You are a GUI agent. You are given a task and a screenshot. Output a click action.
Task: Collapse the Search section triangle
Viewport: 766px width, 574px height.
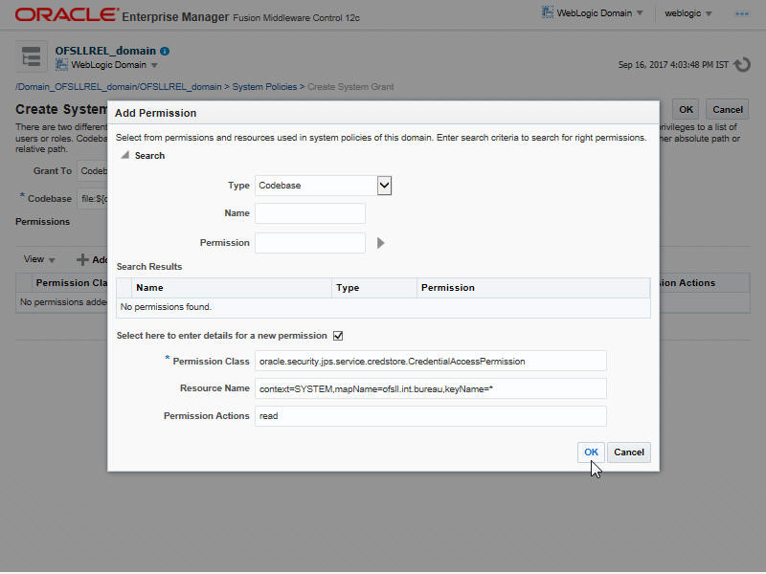click(125, 155)
